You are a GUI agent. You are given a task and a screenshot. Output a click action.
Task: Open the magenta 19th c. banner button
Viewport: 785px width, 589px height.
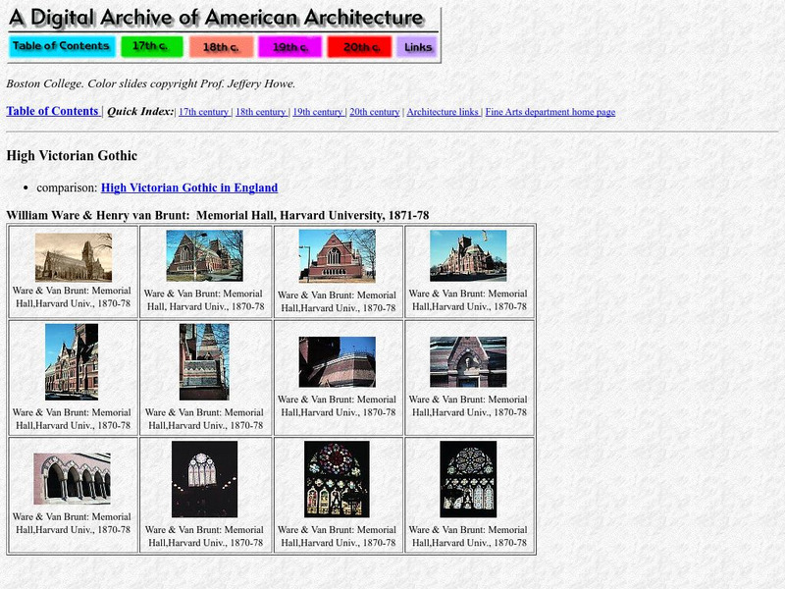(289, 46)
